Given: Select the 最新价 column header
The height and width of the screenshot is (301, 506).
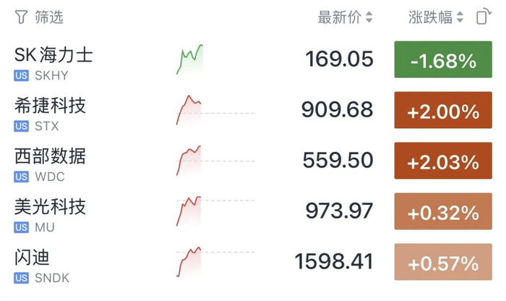Looking at the screenshot, I should 339,17.
